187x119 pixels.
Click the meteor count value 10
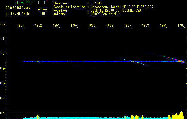(x=43, y=14)
